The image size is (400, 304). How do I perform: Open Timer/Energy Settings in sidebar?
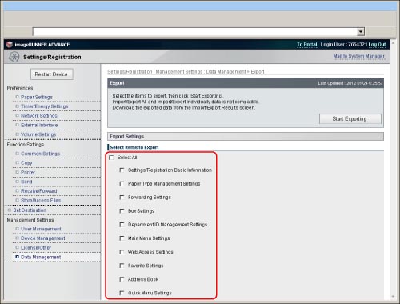pyautogui.click(x=45, y=106)
